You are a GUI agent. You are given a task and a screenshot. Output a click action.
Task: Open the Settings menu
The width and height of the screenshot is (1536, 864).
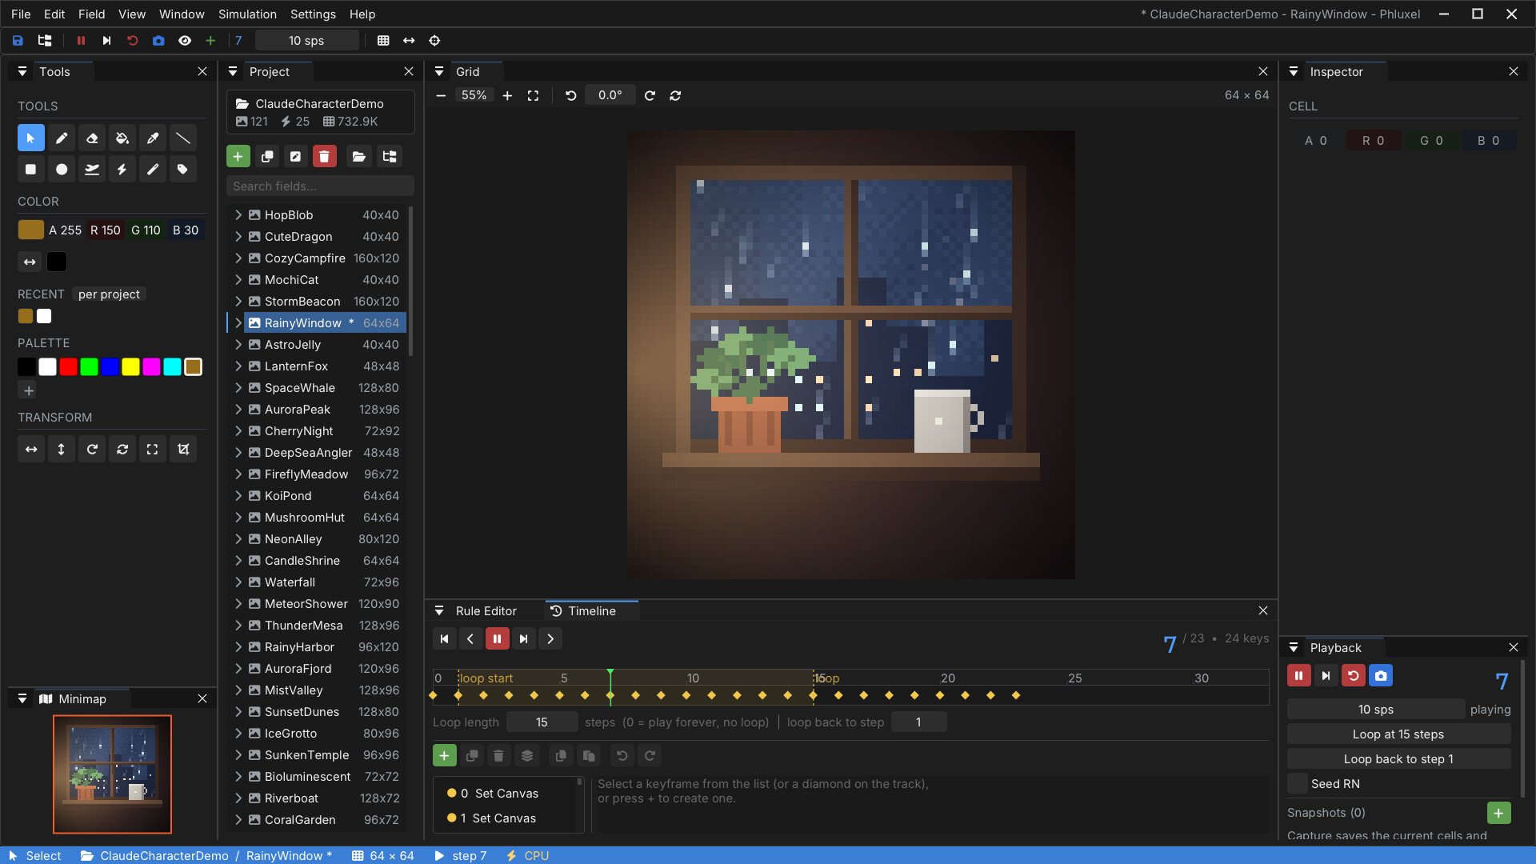point(313,14)
